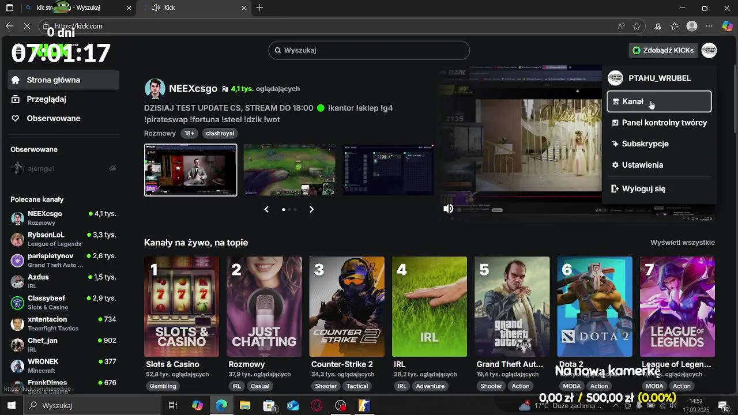
Task: Open followed channel ajemge1
Action: pyautogui.click(x=63, y=169)
